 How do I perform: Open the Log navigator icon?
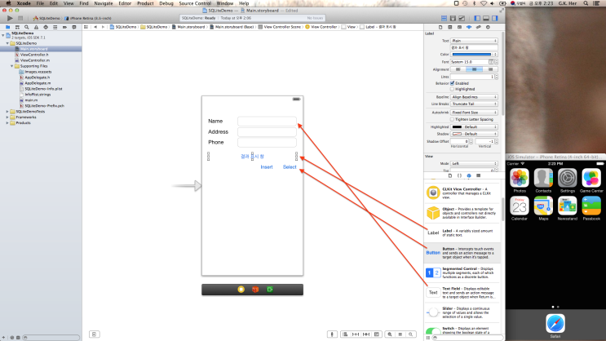pos(74,27)
